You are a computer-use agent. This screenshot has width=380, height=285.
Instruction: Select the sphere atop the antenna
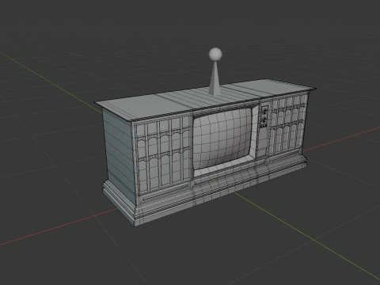(x=215, y=55)
